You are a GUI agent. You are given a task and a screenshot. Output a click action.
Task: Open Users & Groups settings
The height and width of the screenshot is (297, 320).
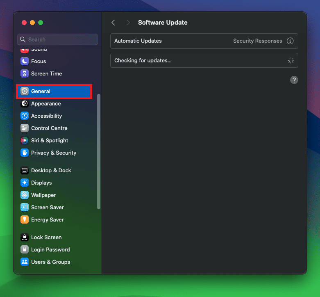pos(54,262)
